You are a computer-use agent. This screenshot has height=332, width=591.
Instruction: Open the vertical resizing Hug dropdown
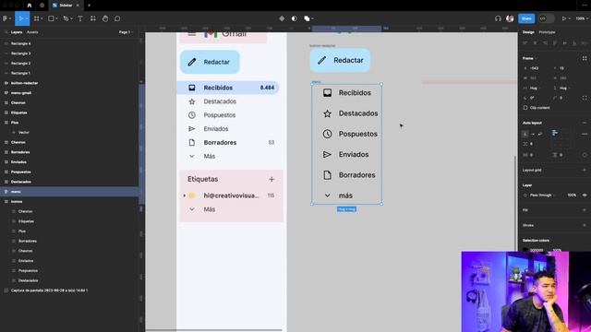point(564,89)
